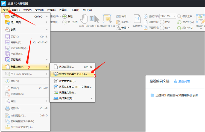Choose Open From (打开自) menu entry
Viewport: 205px width, 132px height.
(26, 22)
